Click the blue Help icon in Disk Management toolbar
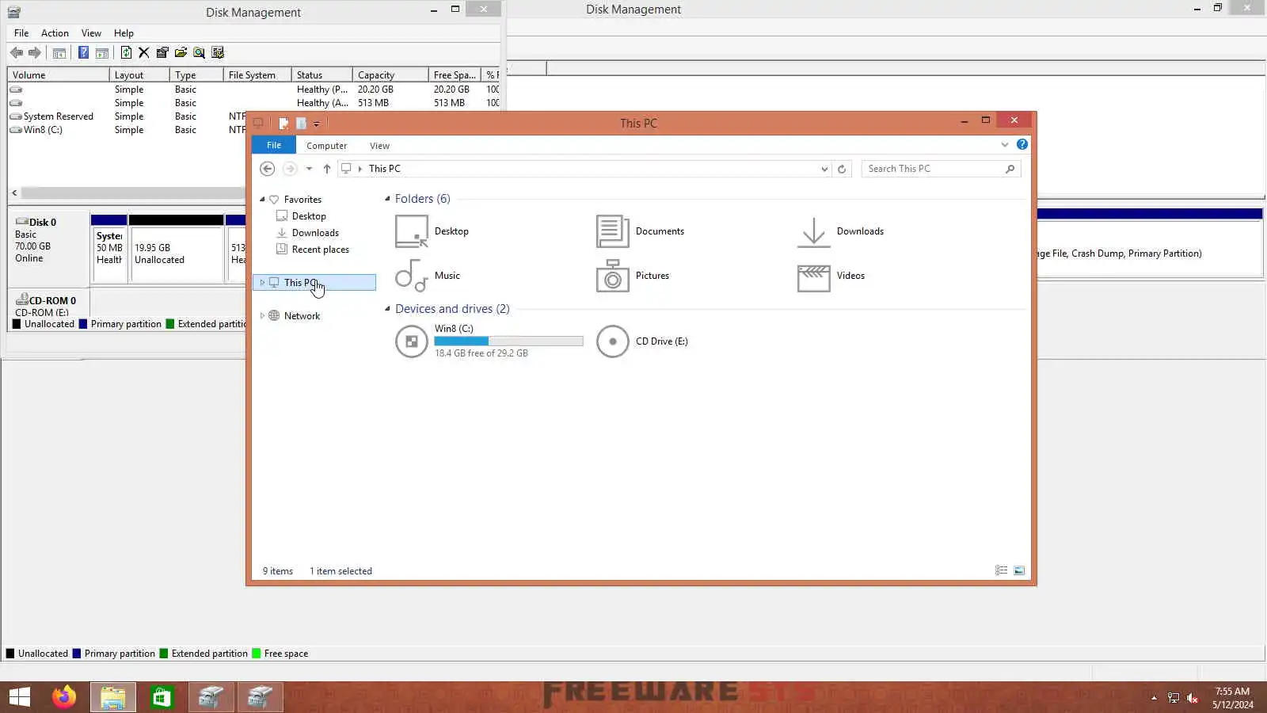This screenshot has width=1267, height=713. pyautogui.click(x=83, y=53)
